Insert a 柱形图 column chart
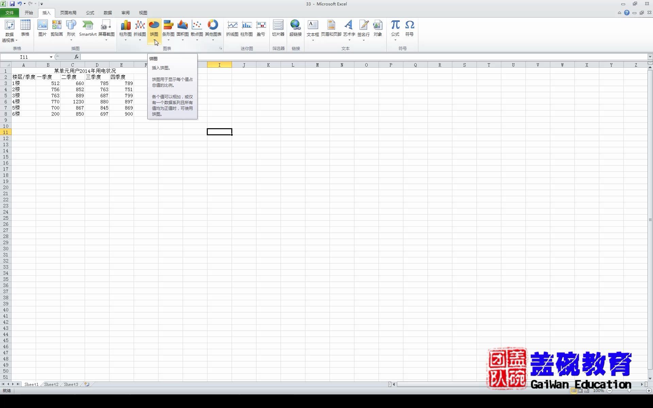 [x=125, y=26]
